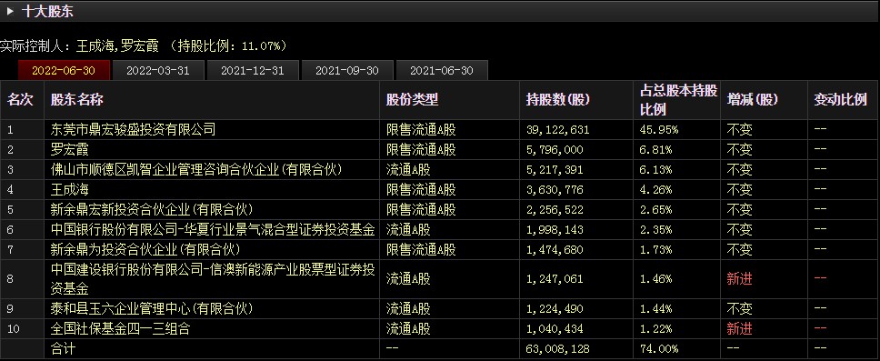The height and width of the screenshot is (361, 880).
Task: Click total shares 63,008,128
Action: pyautogui.click(x=558, y=348)
